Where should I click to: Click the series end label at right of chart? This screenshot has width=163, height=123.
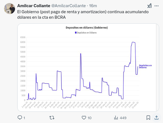click(x=145, y=66)
